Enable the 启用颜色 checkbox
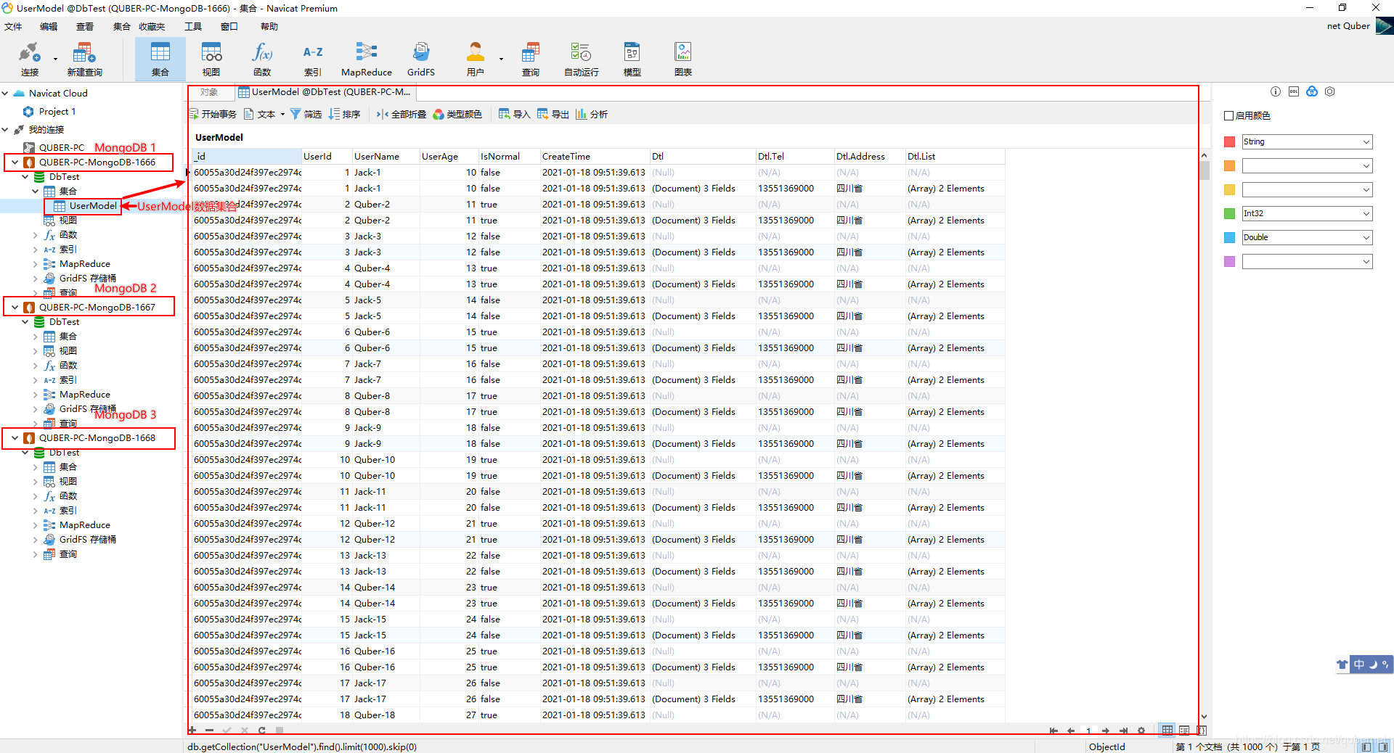This screenshot has width=1394, height=753. tap(1229, 115)
